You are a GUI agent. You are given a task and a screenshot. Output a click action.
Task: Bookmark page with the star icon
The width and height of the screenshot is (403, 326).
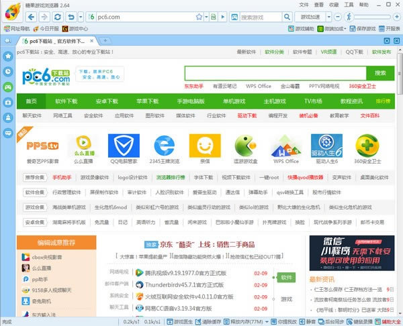[x=199, y=17]
